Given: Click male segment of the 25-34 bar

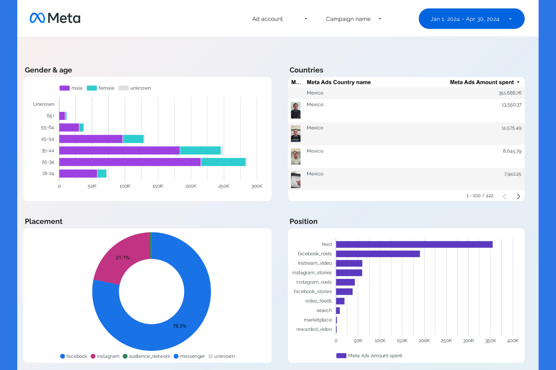Looking at the screenshot, I should click(x=130, y=162).
